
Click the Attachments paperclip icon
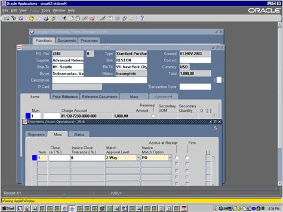point(125,18)
